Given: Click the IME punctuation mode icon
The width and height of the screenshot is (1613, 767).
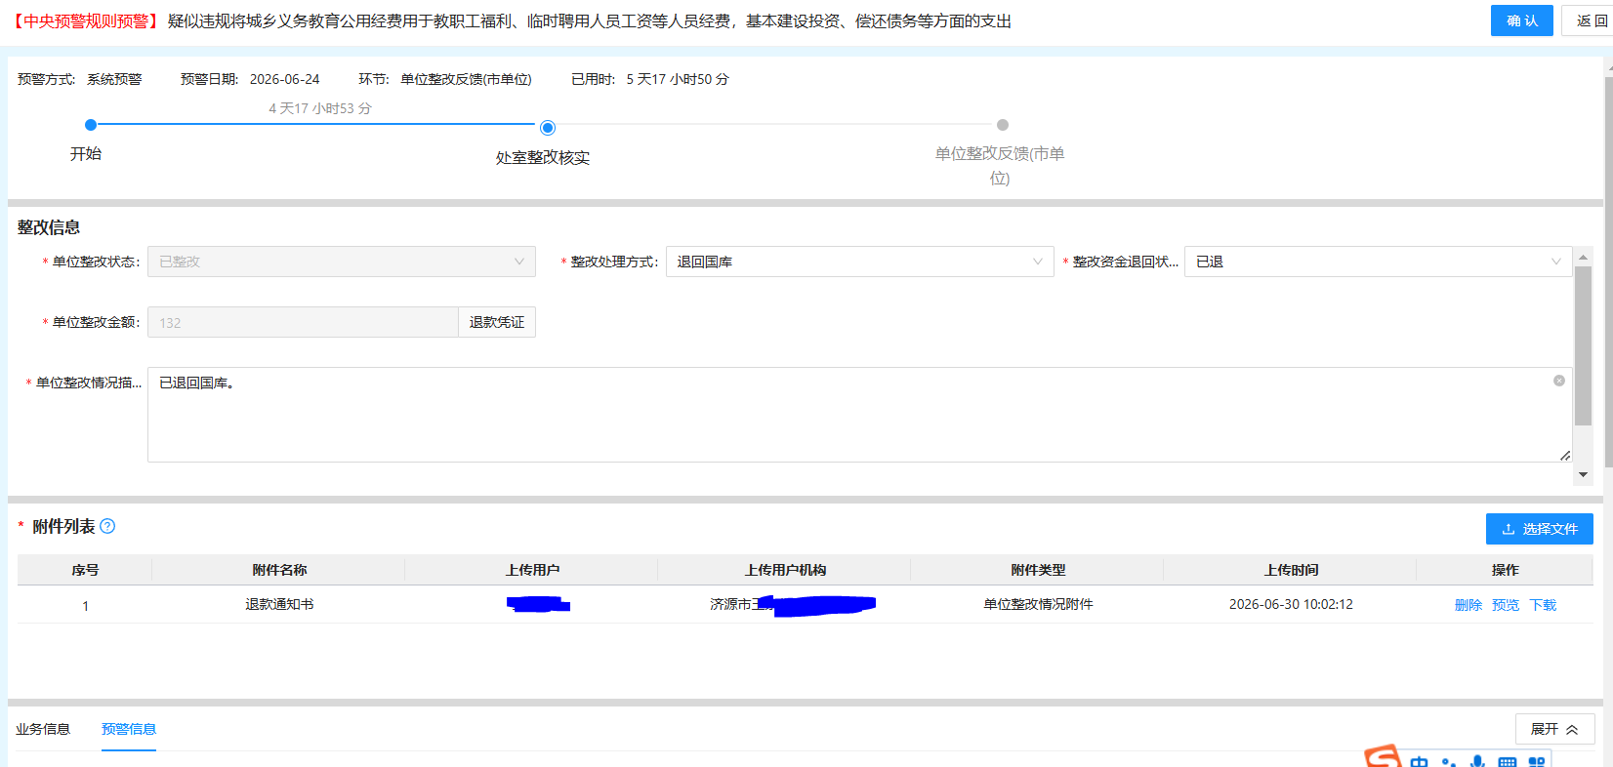Looking at the screenshot, I should (x=1448, y=762).
